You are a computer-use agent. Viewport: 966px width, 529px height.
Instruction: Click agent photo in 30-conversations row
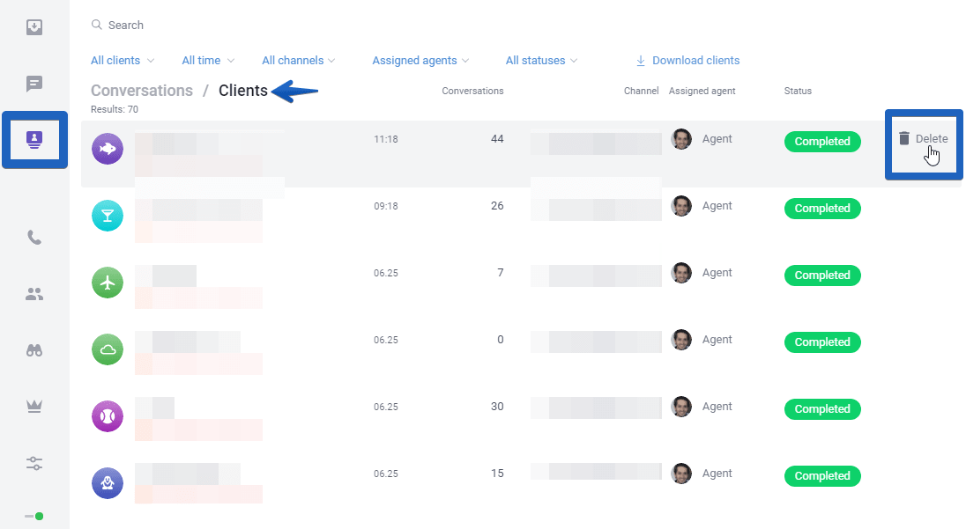(x=681, y=407)
